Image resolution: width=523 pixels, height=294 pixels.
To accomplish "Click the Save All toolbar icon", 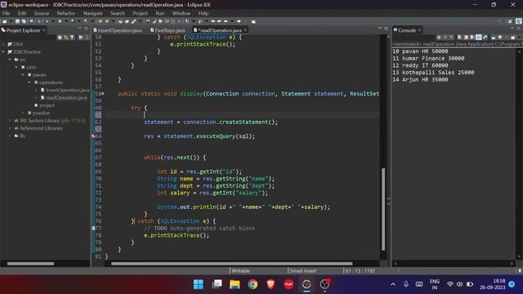I will pos(24,21).
